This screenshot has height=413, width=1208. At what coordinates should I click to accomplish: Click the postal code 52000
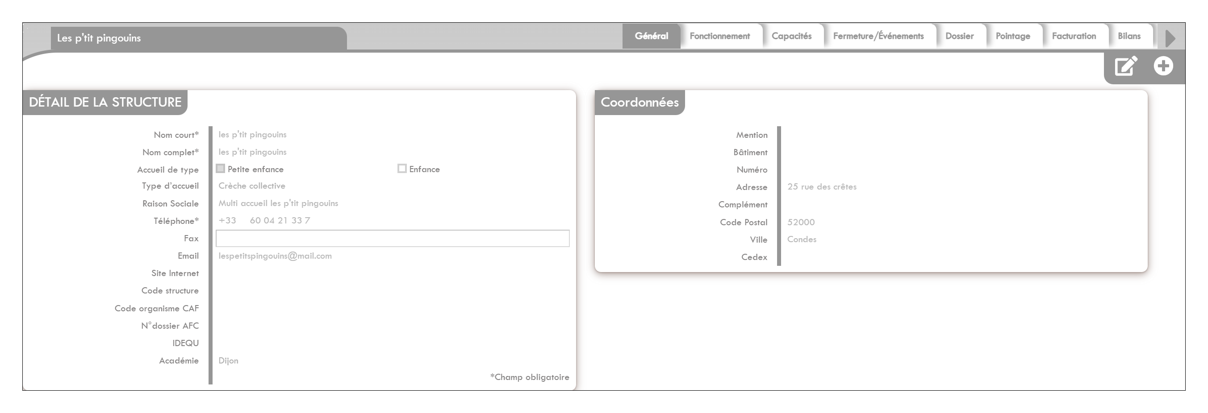tap(801, 223)
